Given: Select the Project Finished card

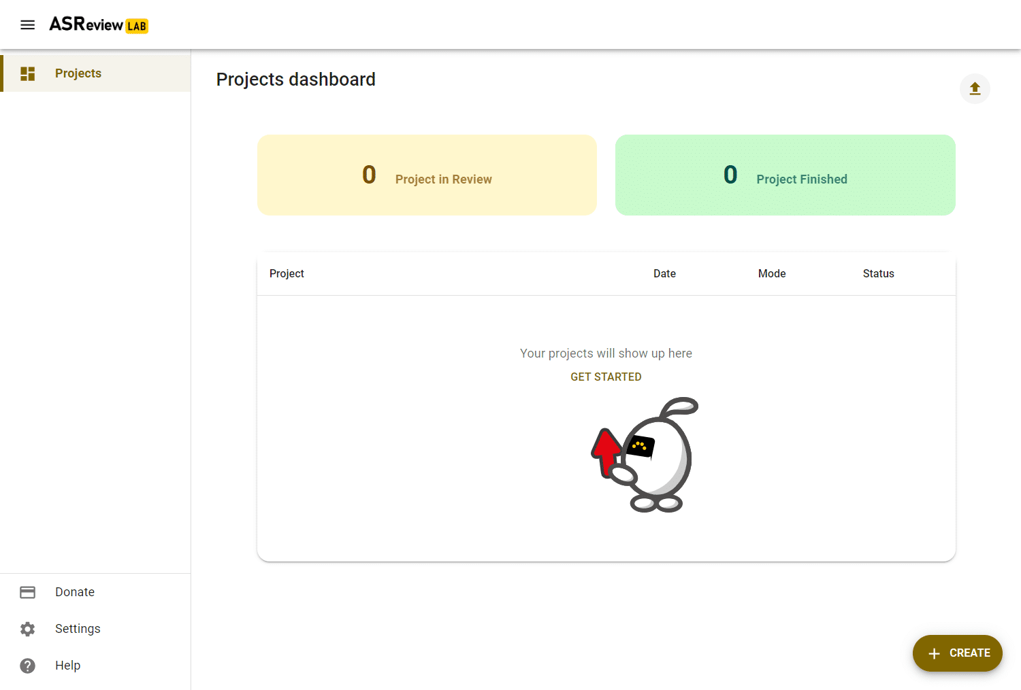Looking at the screenshot, I should (x=785, y=175).
